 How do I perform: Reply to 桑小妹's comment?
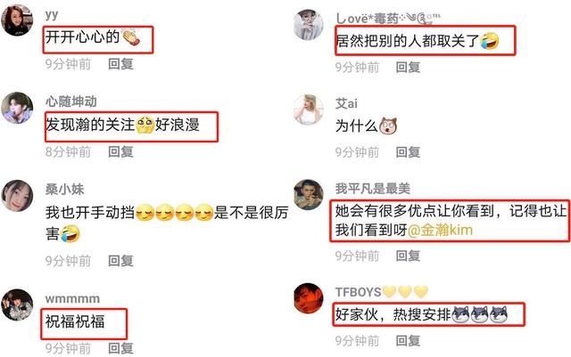click(120, 261)
